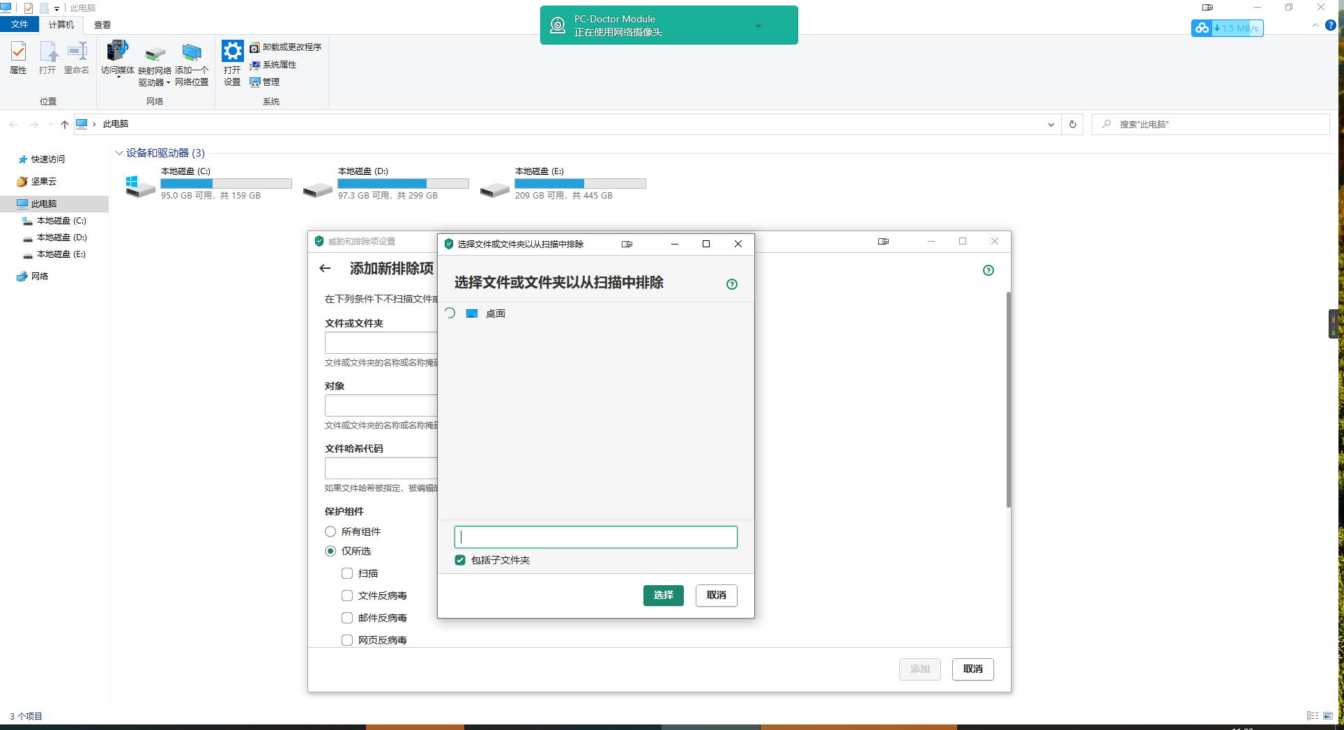Enable the 文件反病毒 checkbox
The image size is (1344, 730).
pyautogui.click(x=347, y=596)
